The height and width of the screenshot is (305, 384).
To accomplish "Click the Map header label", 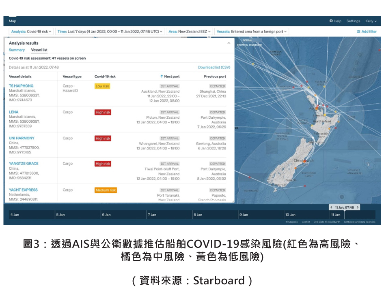I will [x=13, y=21].
